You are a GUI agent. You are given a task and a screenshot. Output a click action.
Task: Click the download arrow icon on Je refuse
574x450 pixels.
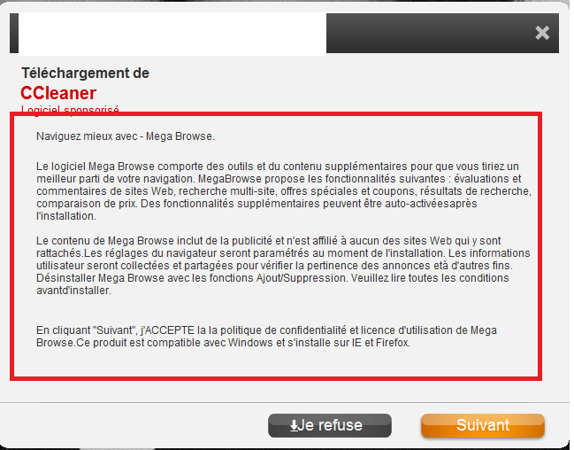(x=294, y=426)
